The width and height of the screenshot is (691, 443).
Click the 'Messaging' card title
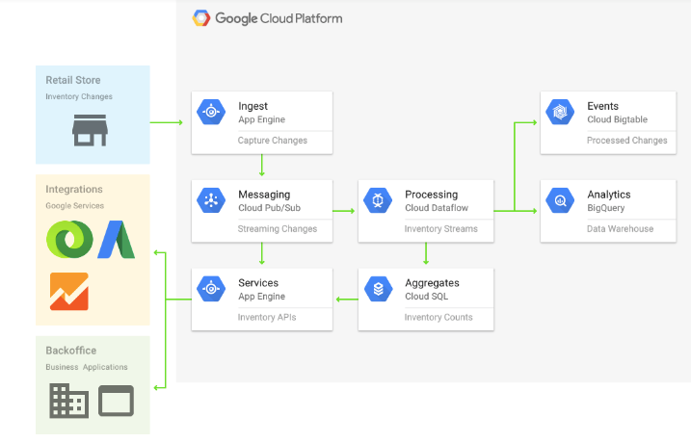point(264,195)
